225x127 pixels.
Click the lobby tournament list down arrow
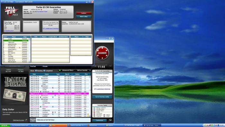coord(90,116)
